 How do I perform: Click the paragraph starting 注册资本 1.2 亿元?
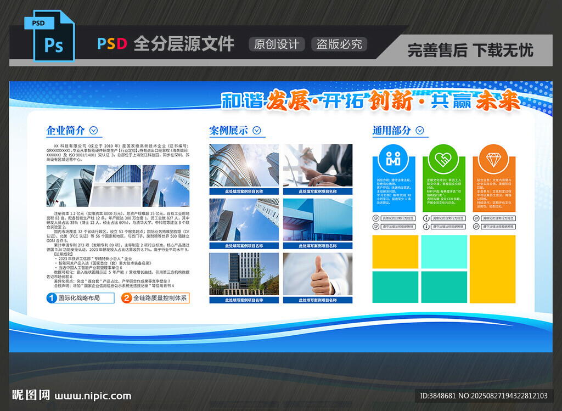coord(118,220)
